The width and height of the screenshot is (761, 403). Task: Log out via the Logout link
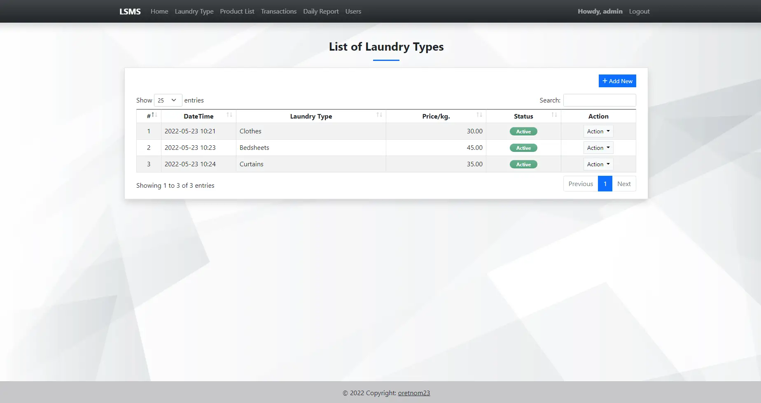[x=639, y=12]
